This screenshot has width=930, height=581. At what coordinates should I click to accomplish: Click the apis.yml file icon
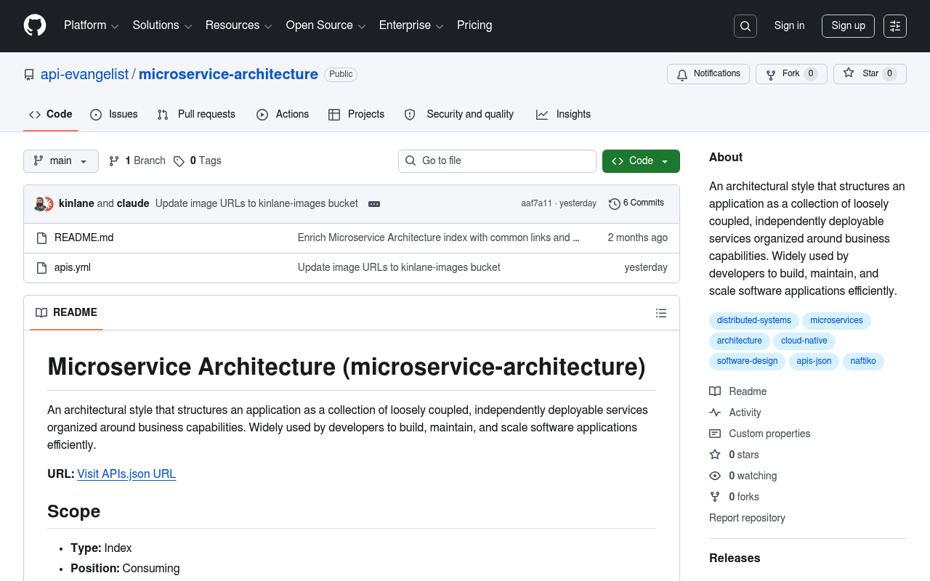41,268
